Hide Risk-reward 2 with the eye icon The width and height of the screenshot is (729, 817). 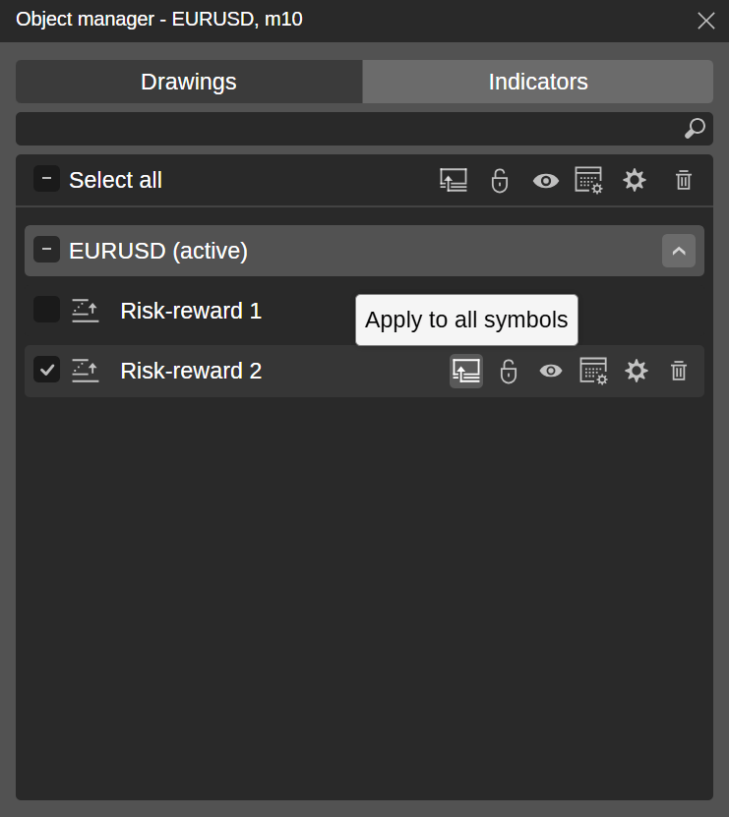pyautogui.click(x=551, y=371)
